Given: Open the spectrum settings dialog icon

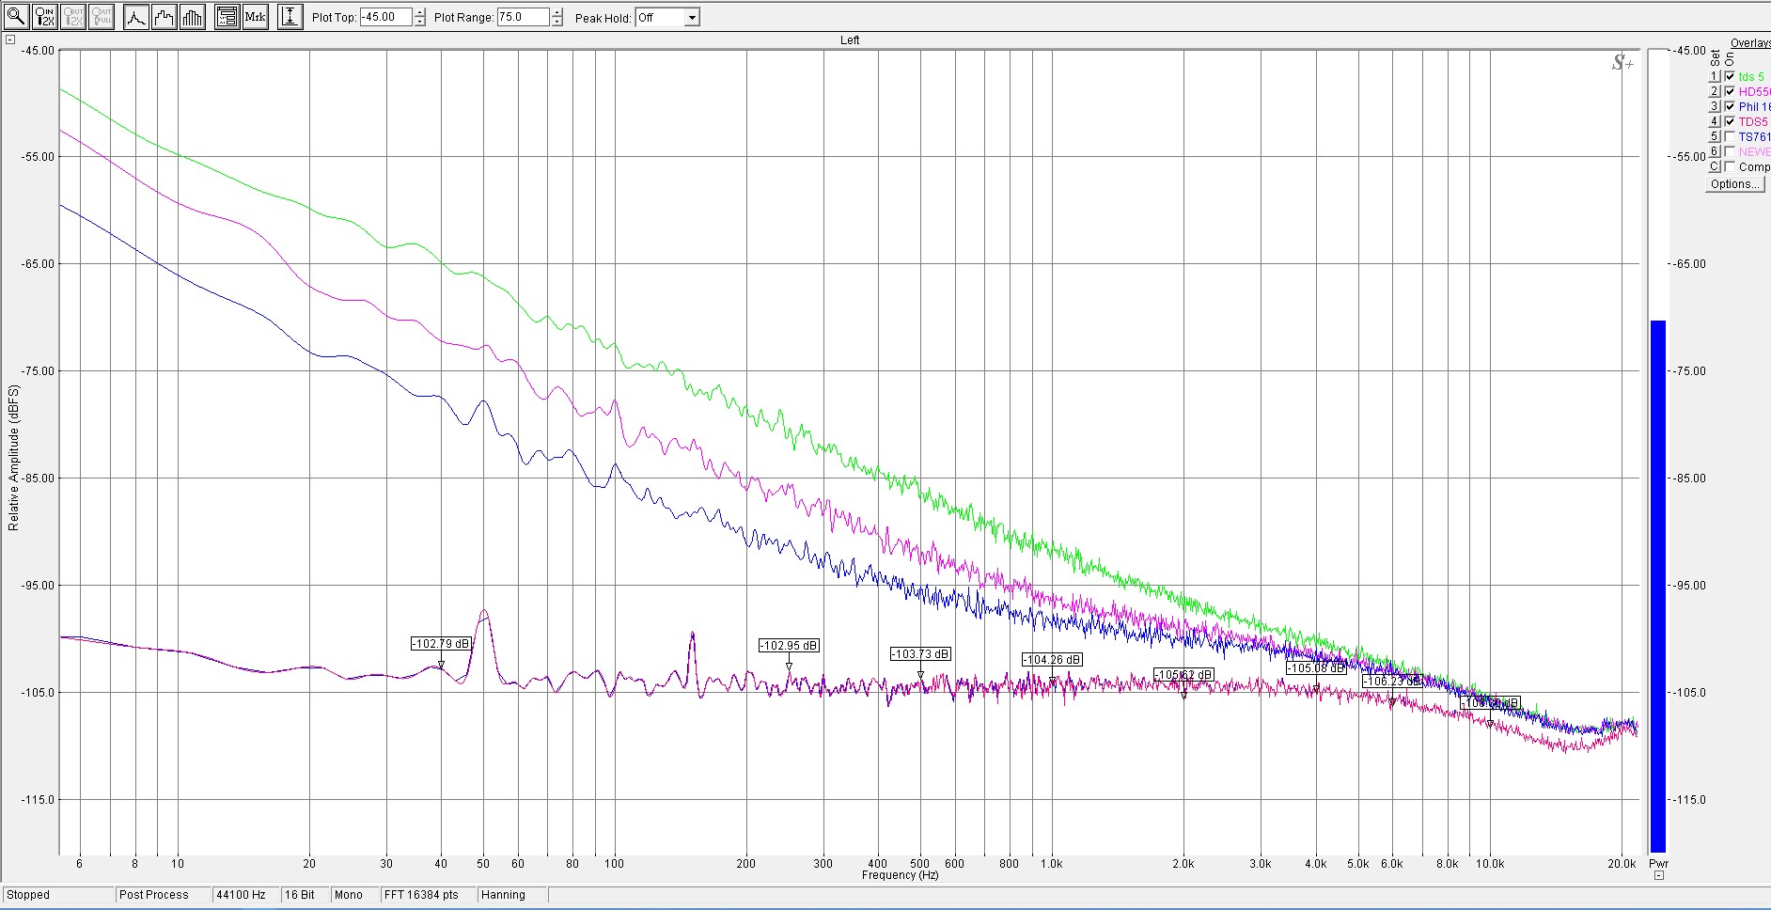Looking at the screenshot, I should tap(227, 16).
